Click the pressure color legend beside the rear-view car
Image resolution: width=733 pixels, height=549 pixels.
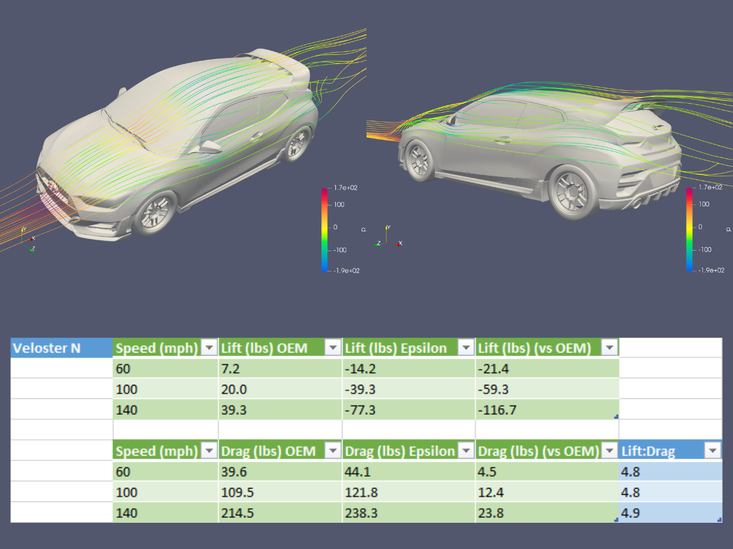pos(689,229)
